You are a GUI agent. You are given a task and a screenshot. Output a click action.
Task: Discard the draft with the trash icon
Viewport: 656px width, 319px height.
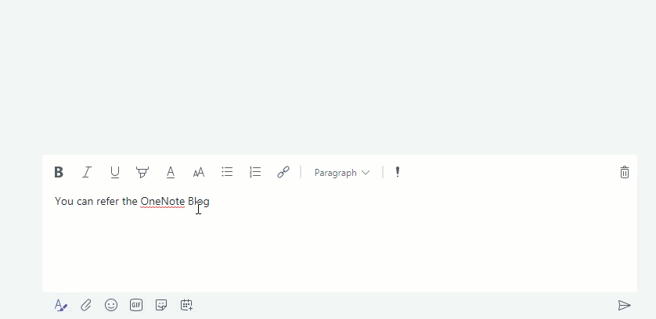point(624,173)
